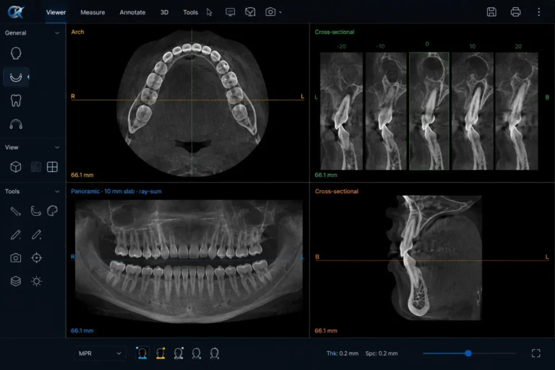Viewport: 555px width, 370px height.
Task: Collapse the General section chevron
Action: pyautogui.click(x=57, y=33)
